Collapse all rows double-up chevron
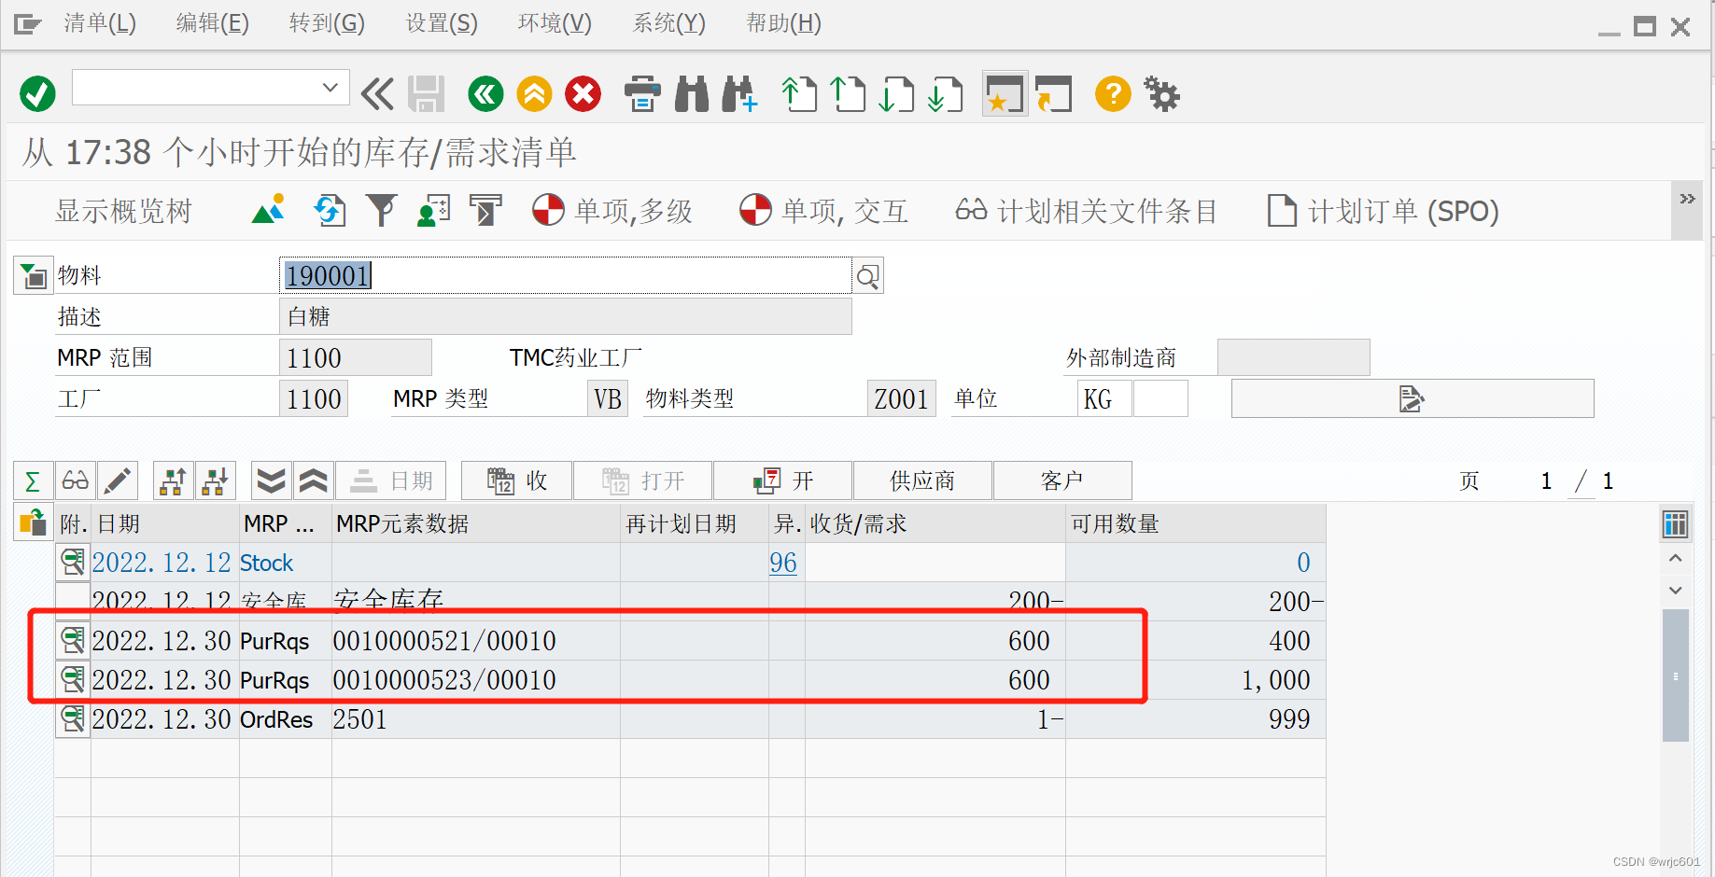Viewport: 1715px width, 877px height. point(314,481)
